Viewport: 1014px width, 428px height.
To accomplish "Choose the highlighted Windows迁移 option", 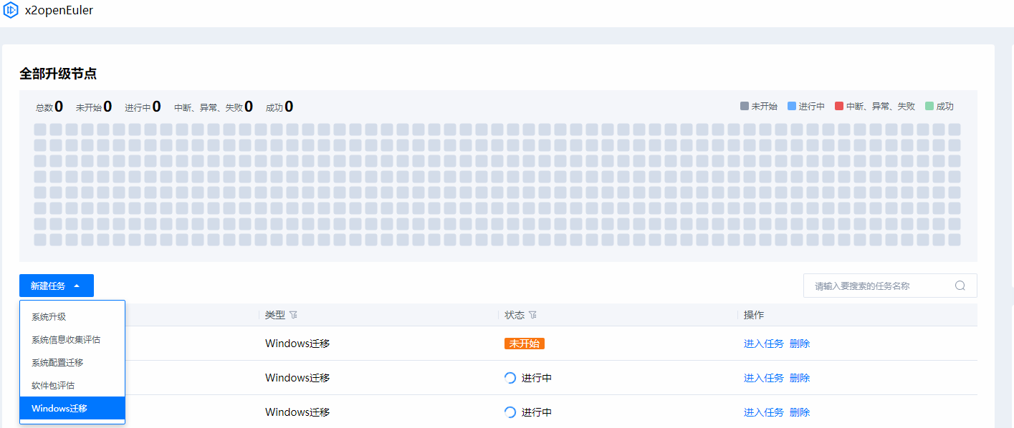I will (59, 408).
